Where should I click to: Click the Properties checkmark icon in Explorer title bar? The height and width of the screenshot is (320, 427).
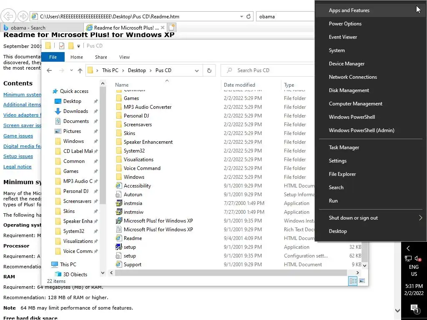click(x=62, y=46)
